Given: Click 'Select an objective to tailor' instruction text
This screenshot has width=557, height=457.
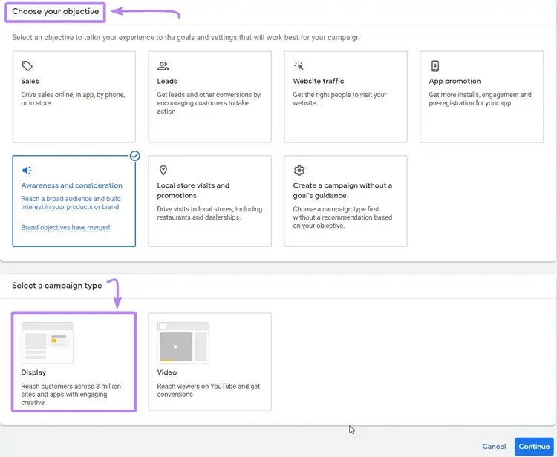Looking at the screenshot, I should (186, 38).
